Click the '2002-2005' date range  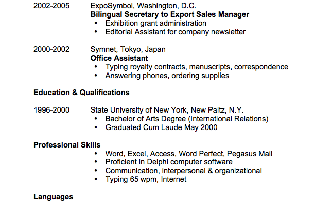[x=51, y=6]
